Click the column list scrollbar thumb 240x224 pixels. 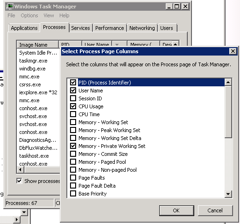tap(228, 112)
